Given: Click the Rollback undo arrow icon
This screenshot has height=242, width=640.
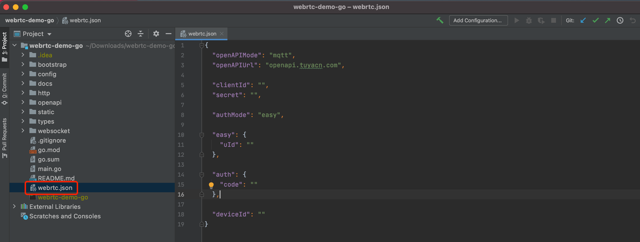Looking at the screenshot, I should point(633,20).
